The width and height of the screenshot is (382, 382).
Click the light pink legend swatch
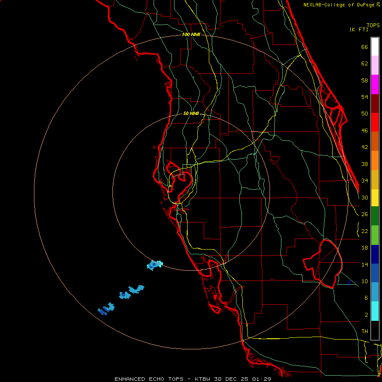(x=375, y=65)
